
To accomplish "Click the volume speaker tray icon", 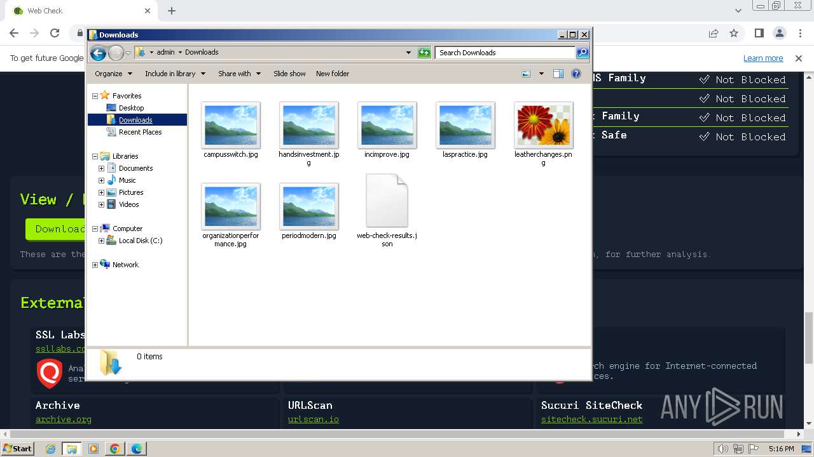I will click(x=722, y=449).
